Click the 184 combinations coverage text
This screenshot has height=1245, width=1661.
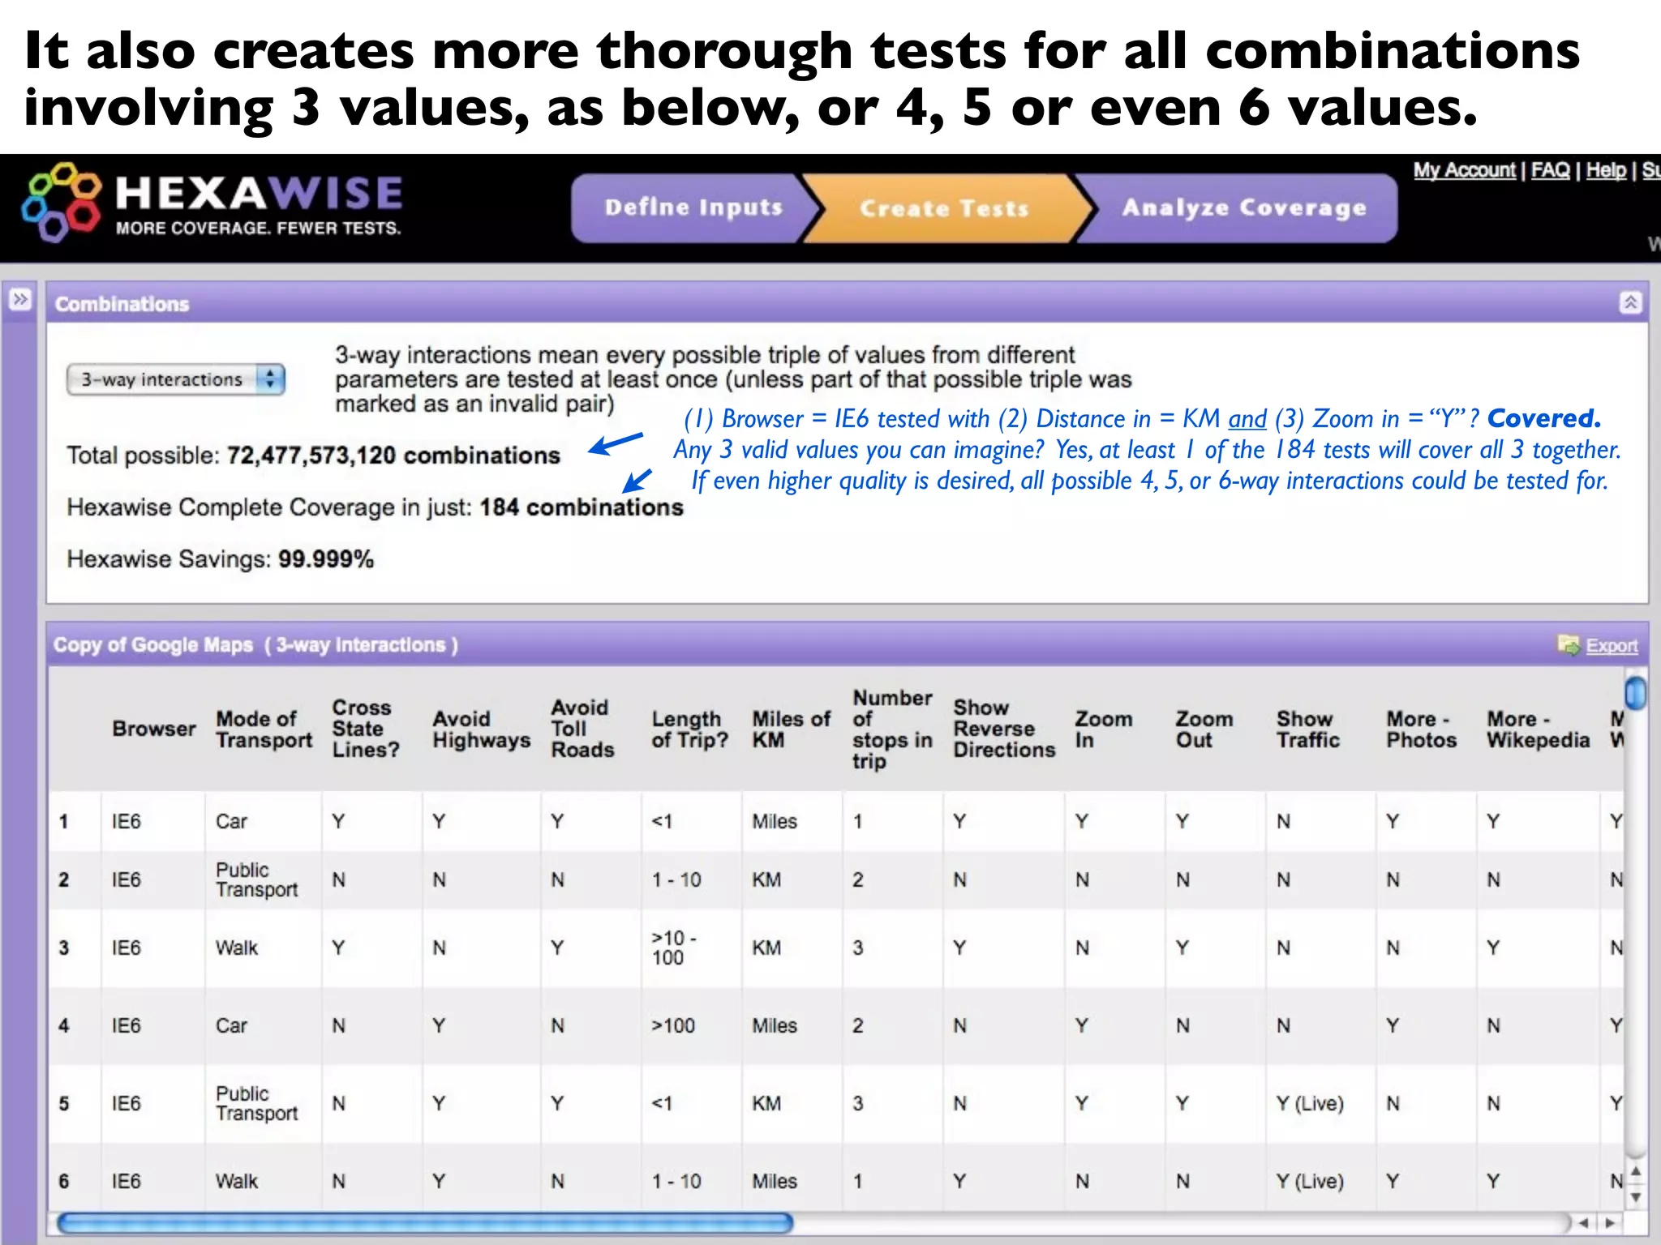(582, 507)
